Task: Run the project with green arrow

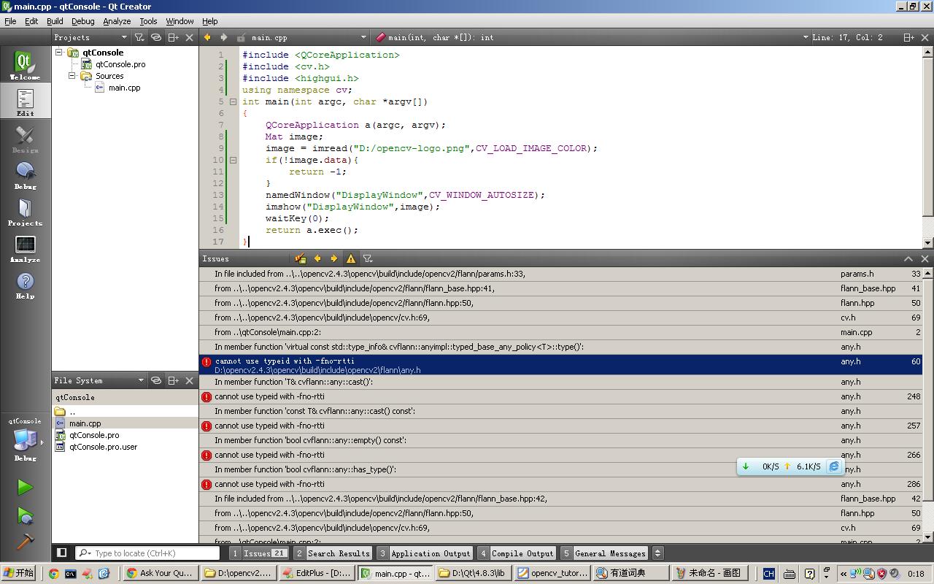Action: [x=25, y=487]
